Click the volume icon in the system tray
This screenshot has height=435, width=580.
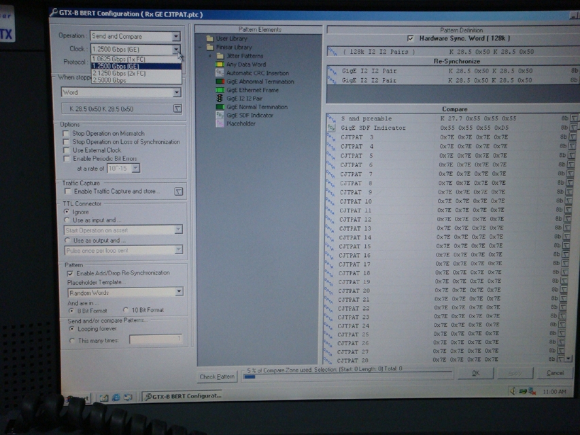click(x=513, y=391)
